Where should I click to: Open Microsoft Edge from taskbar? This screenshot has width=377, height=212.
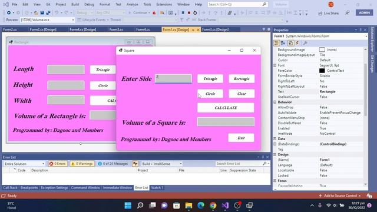click(x=201, y=206)
